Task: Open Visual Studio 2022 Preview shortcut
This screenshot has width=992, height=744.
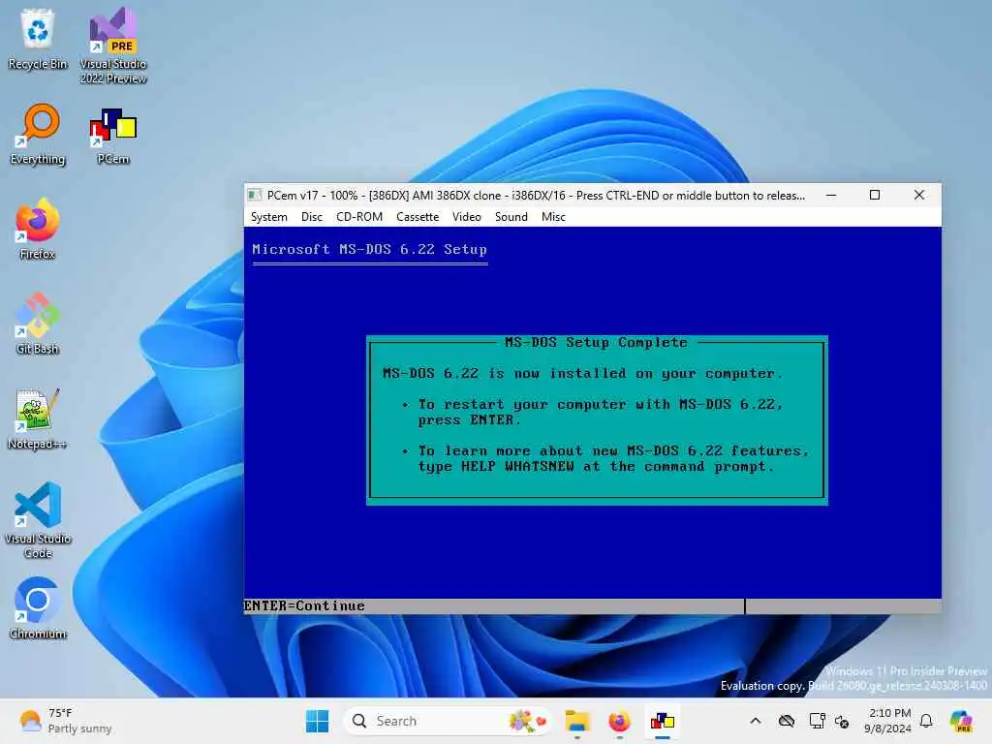Action: click(113, 46)
